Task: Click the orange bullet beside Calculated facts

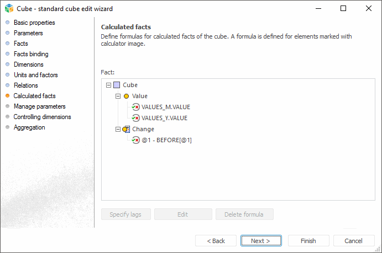Action: (x=7, y=96)
